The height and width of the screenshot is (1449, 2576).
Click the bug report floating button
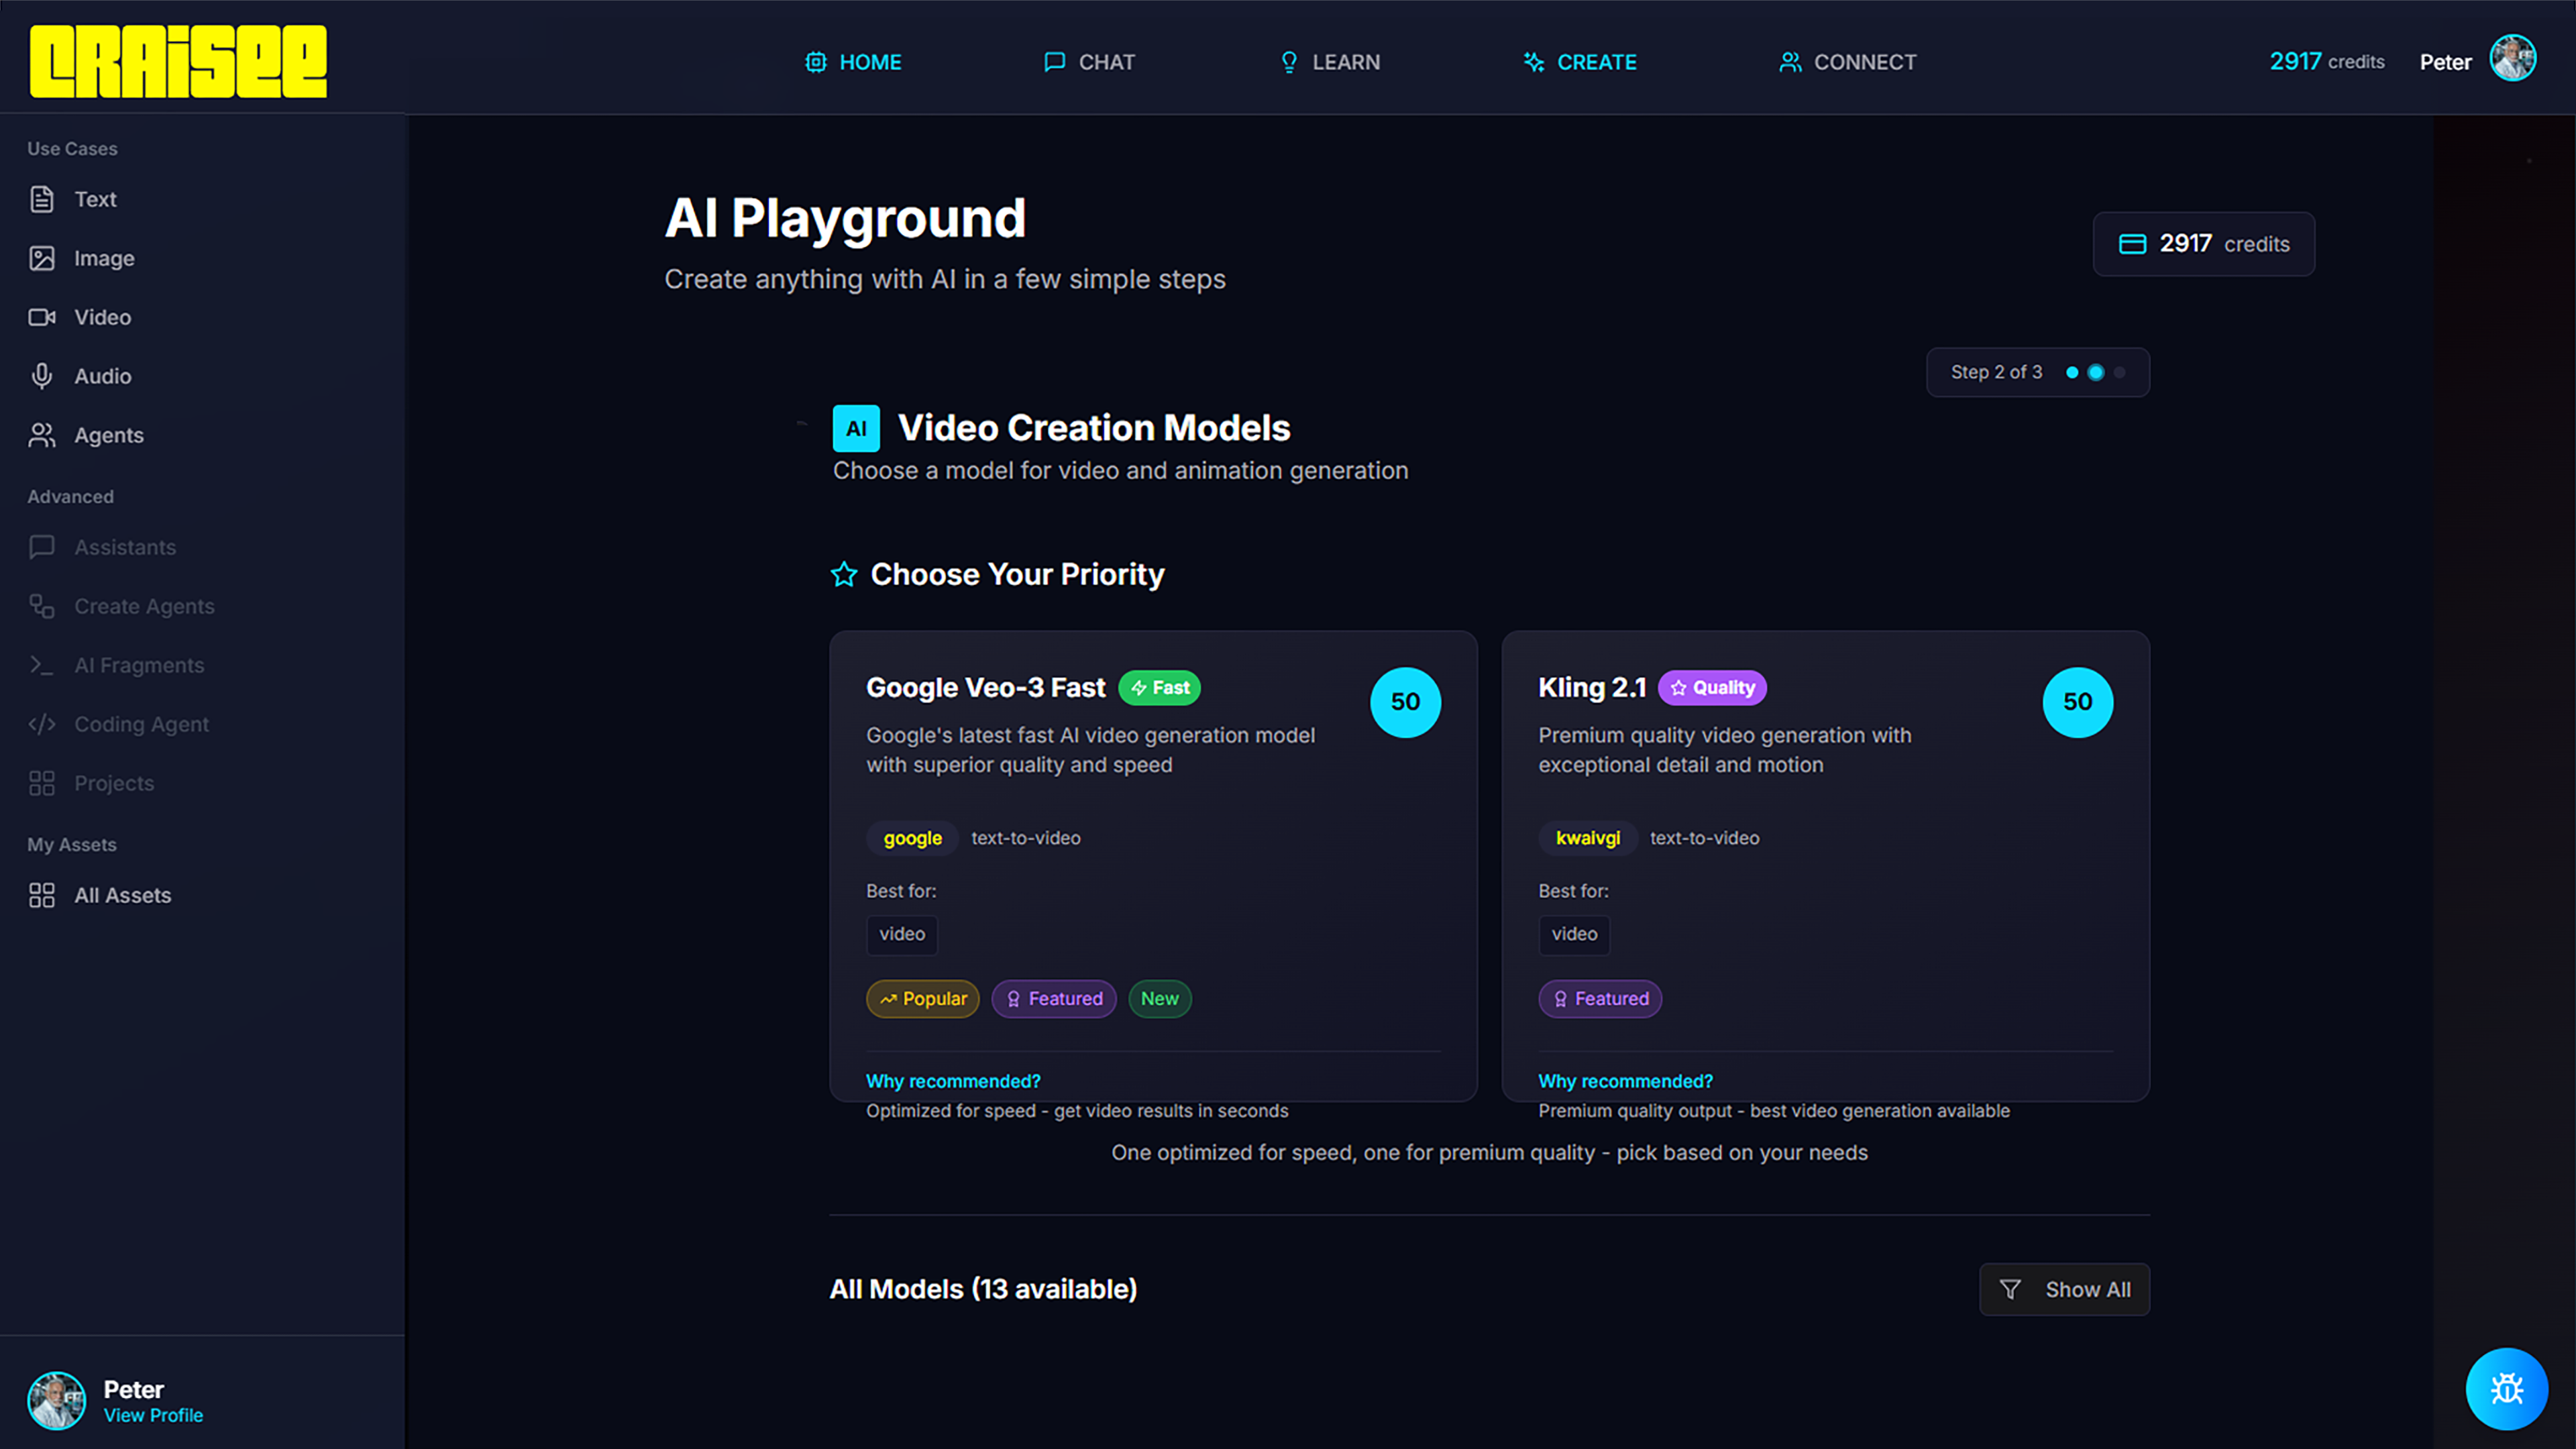(x=2506, y=1389)
